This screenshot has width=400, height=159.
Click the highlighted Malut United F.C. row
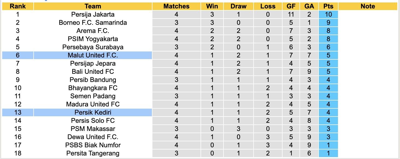(x=93, y=55)
